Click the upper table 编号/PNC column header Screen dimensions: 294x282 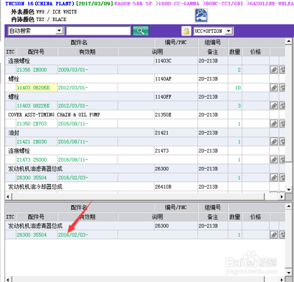coord(176,42)
